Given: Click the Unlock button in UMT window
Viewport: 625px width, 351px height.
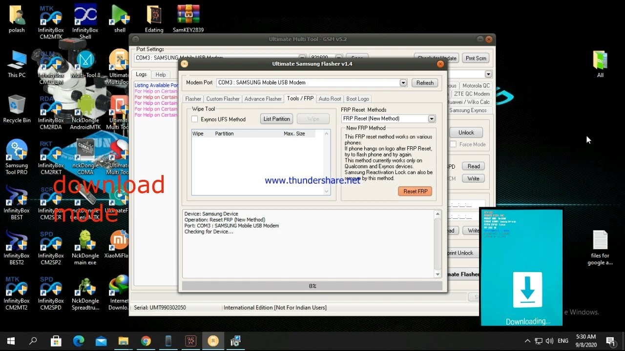Looking at the screenshot, I should 466,133.
